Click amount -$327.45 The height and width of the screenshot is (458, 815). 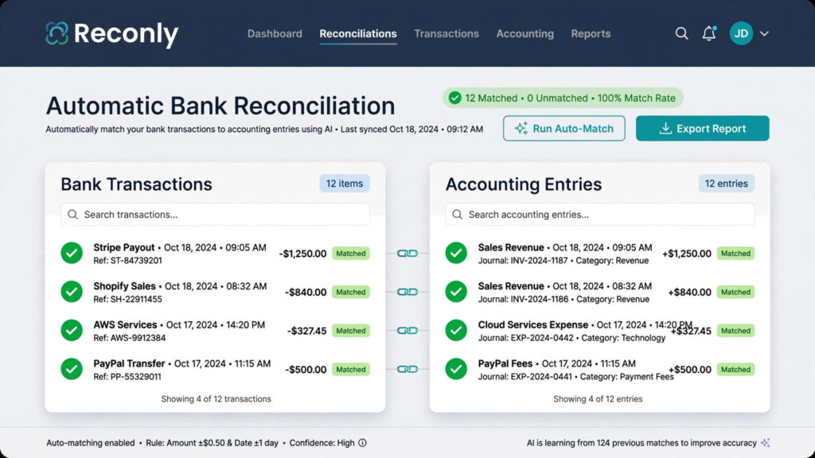(x=306, y=331)
